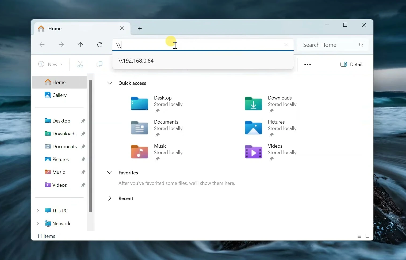Open pinned Videos in sidebar
The width and height of the screenshot is (406, 260).
point(59,185)
